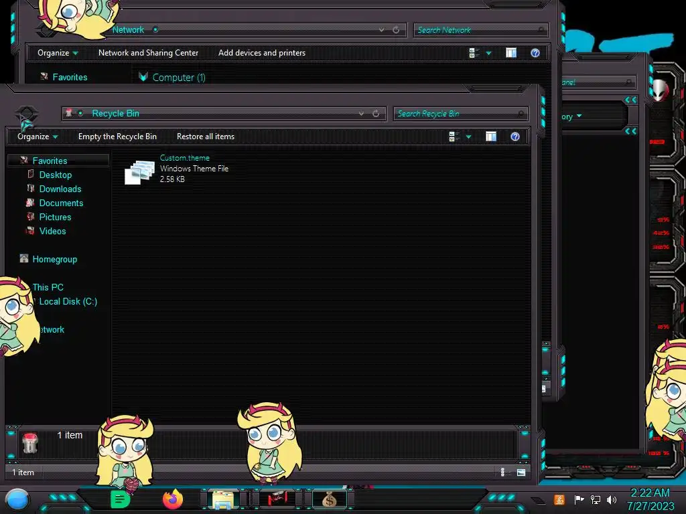The width and height of the screenshot is (686, 514).
Task: Open help in Recycle Bin window
Action: (515, 137)
